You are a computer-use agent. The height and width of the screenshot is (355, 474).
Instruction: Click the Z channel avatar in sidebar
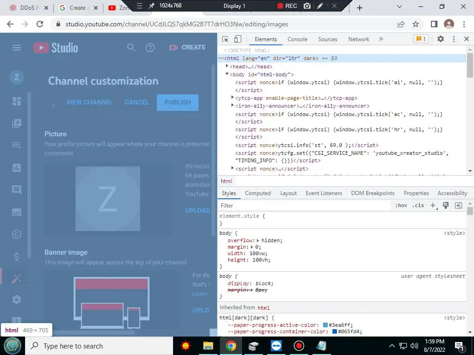(17, 77)
